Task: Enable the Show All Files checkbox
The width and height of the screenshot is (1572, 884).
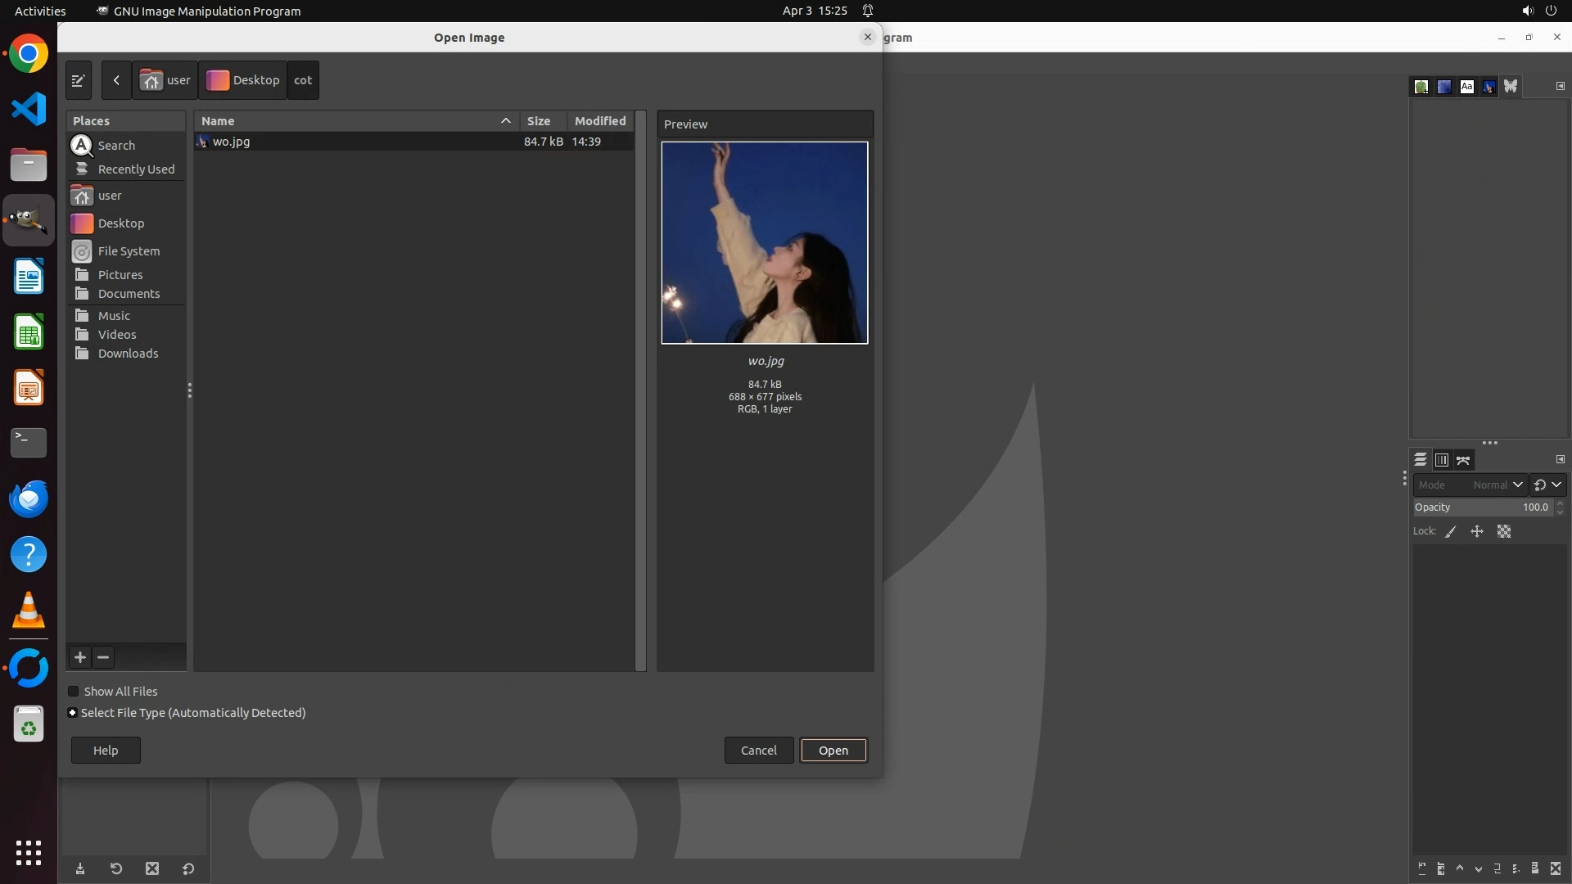Action: tap(74, 692)
